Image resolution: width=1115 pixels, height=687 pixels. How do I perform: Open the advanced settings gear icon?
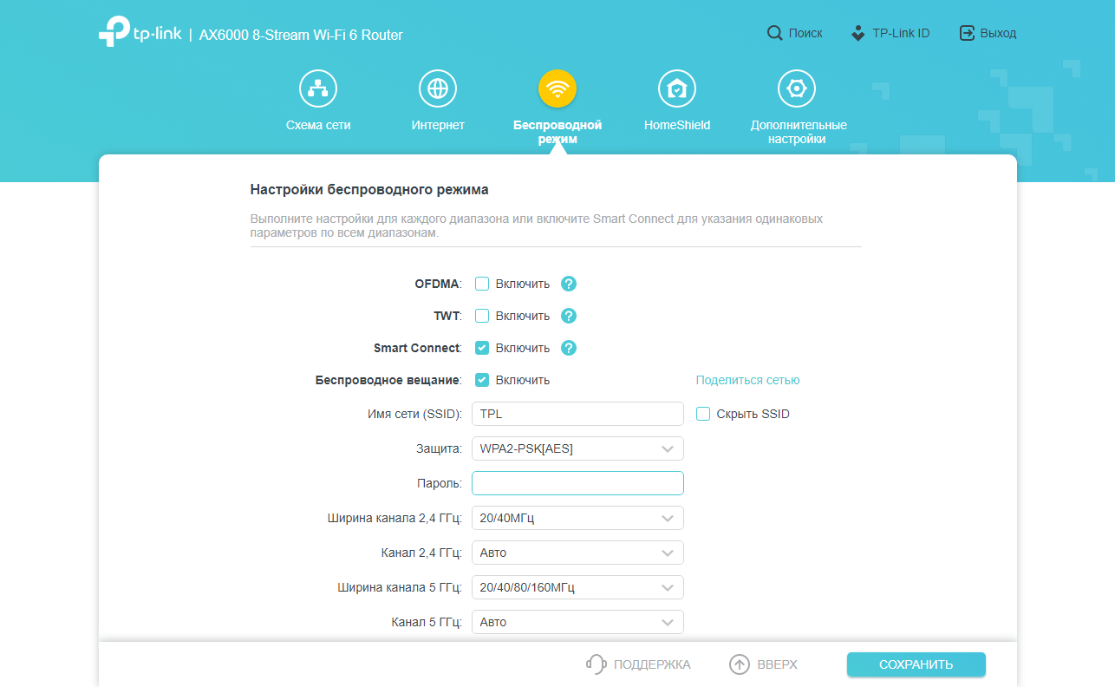coord(797,88)
